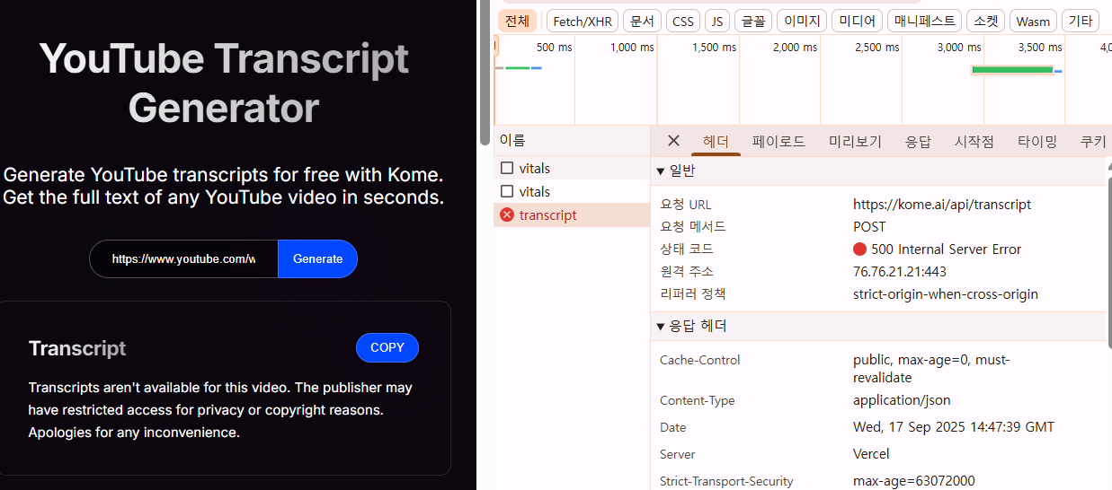Filter requests by 기타

(1081, 21)
